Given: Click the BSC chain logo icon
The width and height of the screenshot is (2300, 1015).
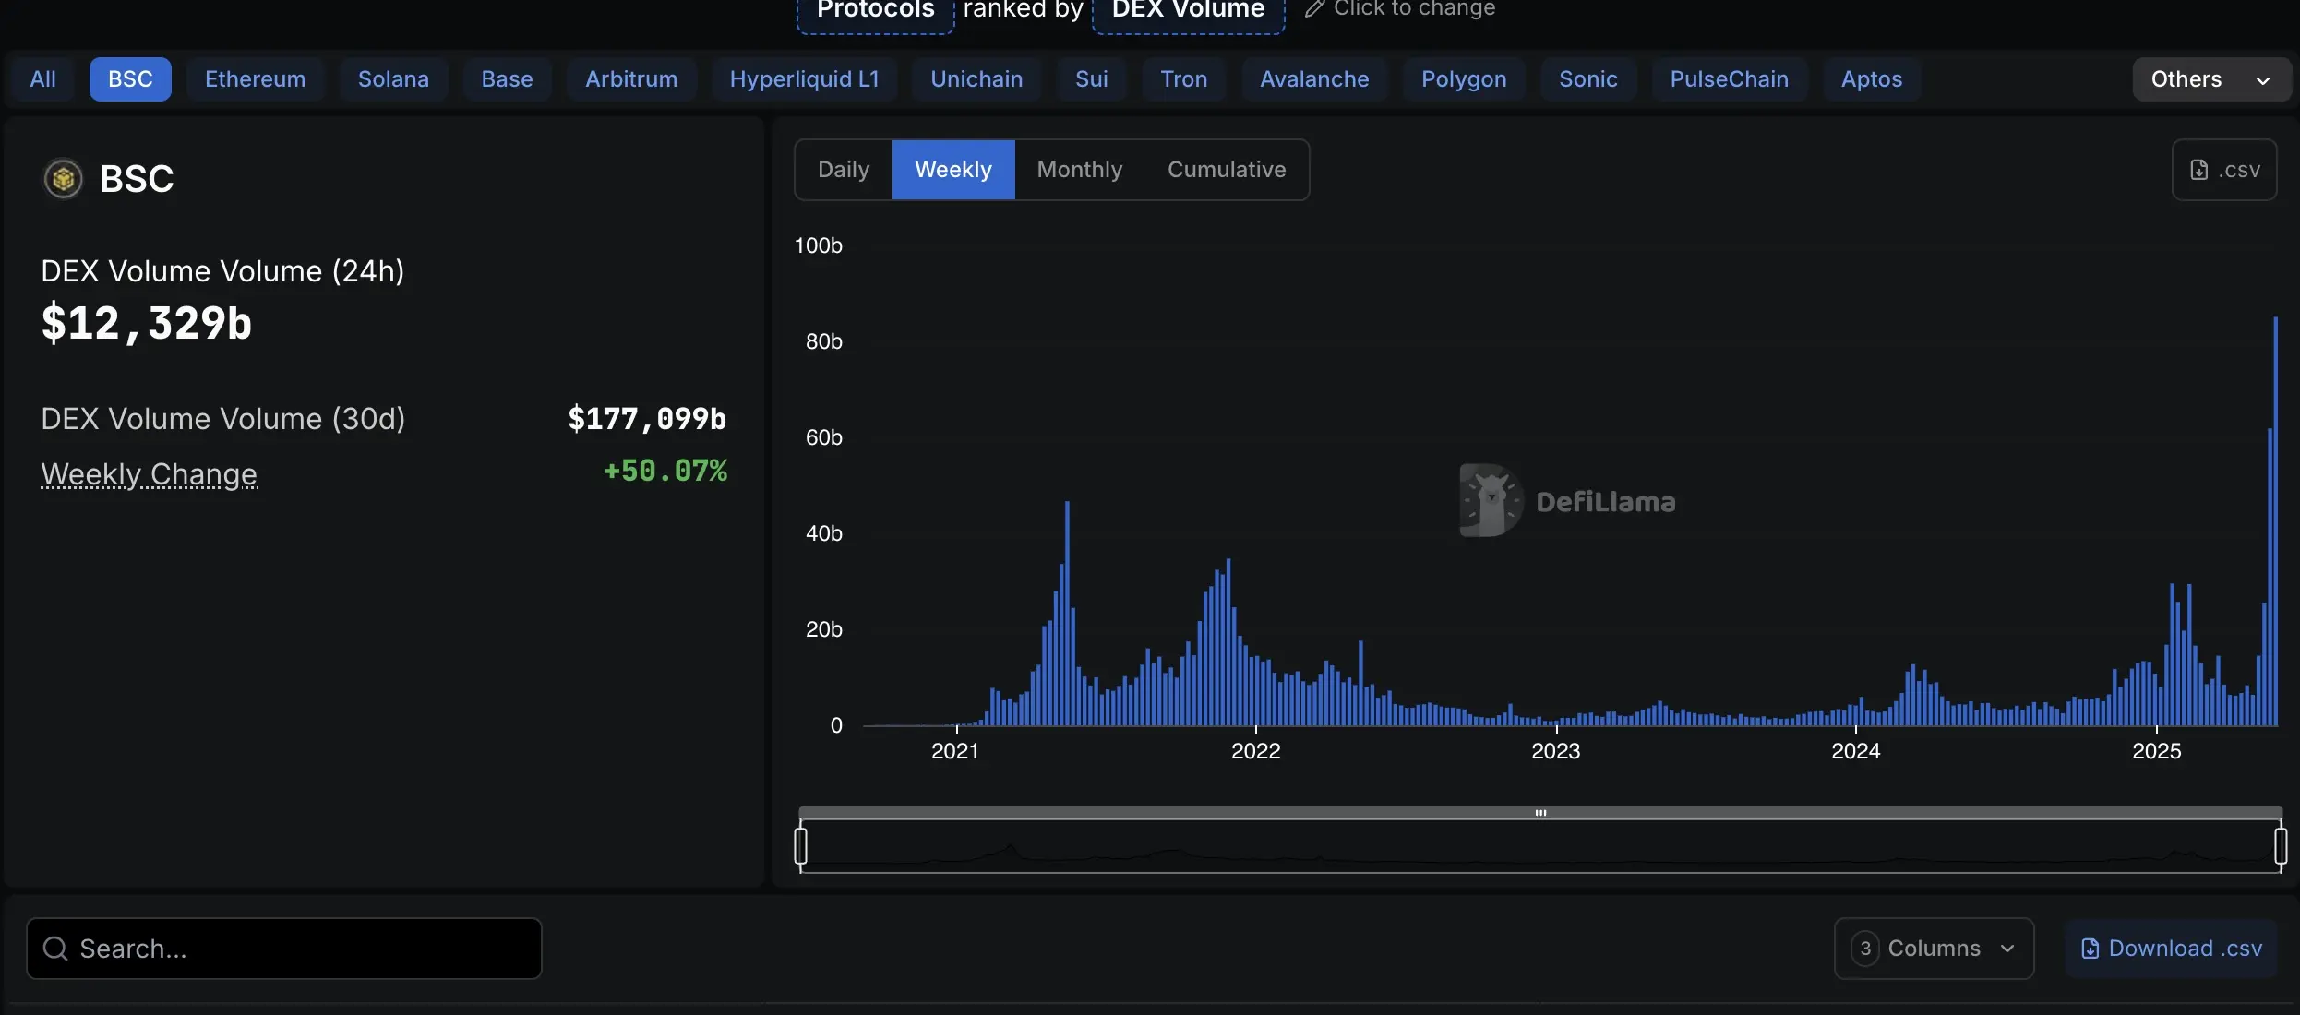Looking at the screenshot, I should [63, 179].
